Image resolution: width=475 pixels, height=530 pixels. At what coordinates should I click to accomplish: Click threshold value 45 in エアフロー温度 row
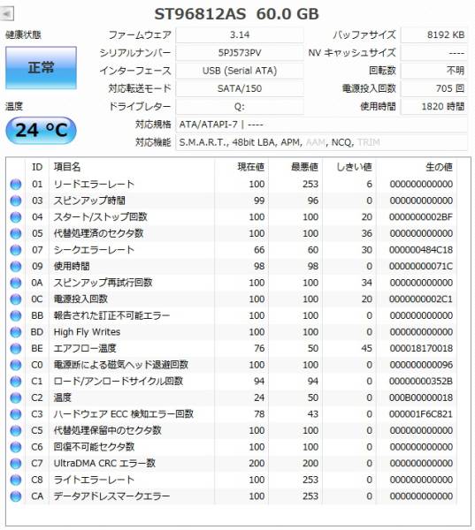click(x=367, y=349)
